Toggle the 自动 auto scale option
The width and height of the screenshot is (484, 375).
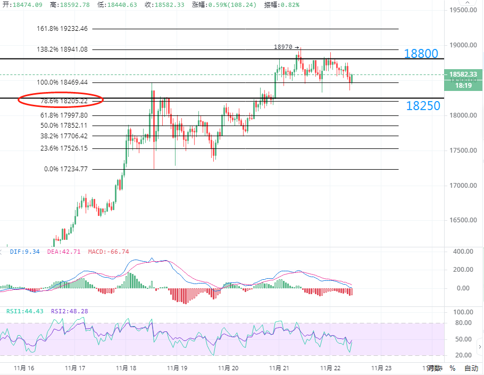coord(471,368)
